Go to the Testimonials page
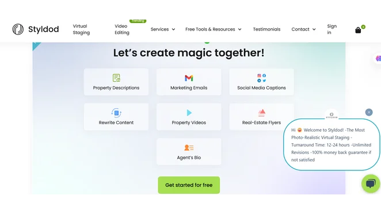Image resolution: width=381 pixels, height=214 pixels. click(x=266, y=29)
